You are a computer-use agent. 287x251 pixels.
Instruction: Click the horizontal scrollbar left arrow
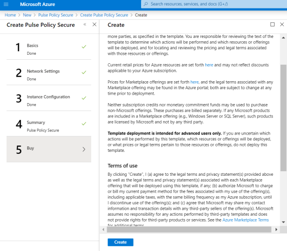coord(104,230)
